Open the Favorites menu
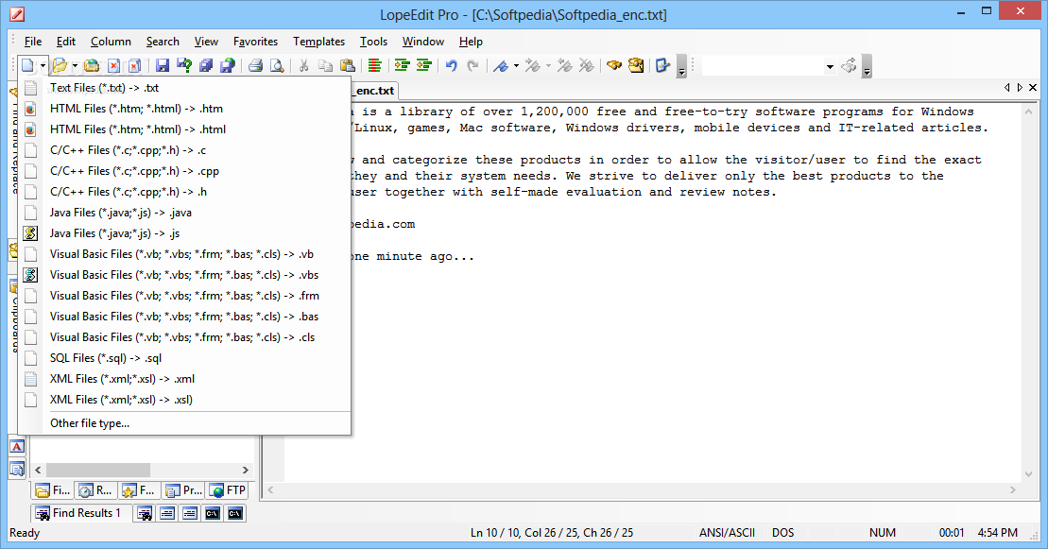This screenshot has width=1048, height=549. [x=255, y=42]
